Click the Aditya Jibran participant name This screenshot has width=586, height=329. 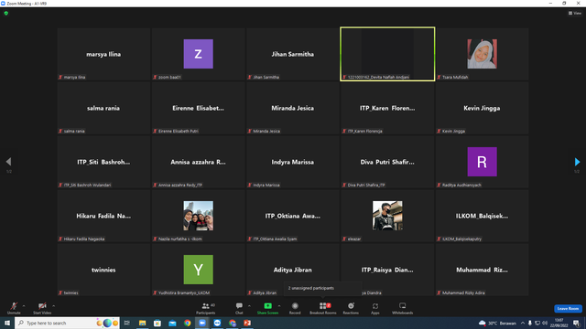293,270
